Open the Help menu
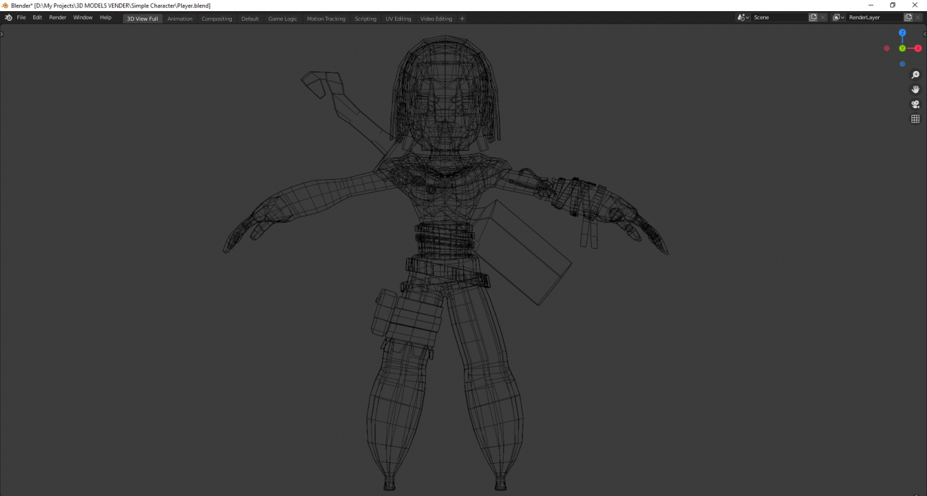Screen dimensions: 927x496 click(106, 18)
